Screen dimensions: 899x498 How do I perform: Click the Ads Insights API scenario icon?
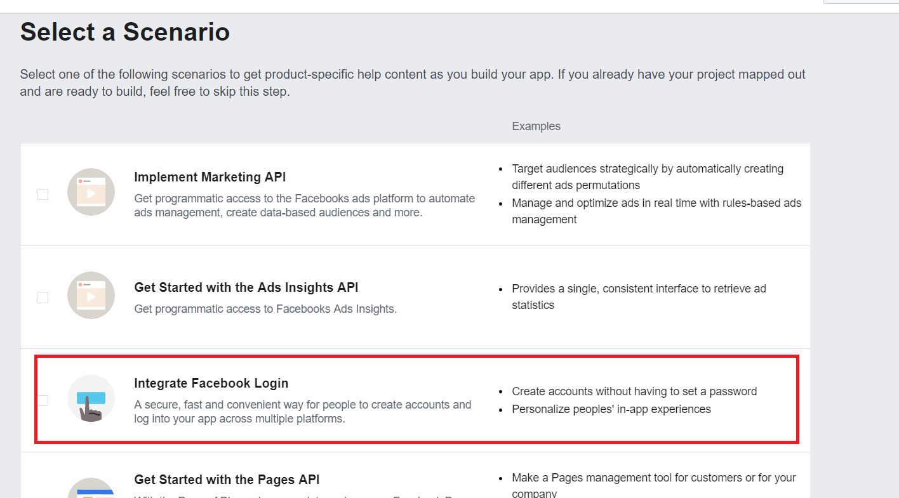(91, 296)
